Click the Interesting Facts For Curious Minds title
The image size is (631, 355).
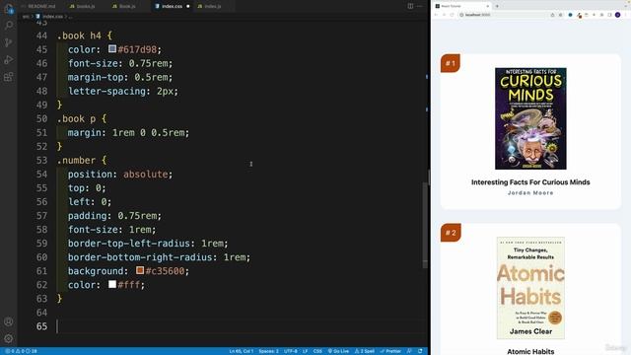[x=530, y=182]
